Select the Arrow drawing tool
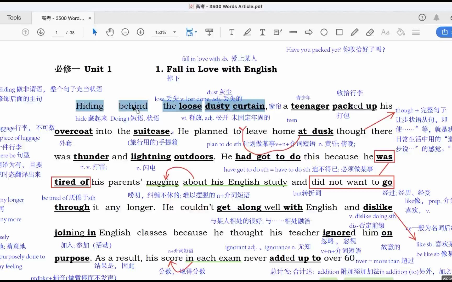Viewport: 452px width, 282px height. 309,32
